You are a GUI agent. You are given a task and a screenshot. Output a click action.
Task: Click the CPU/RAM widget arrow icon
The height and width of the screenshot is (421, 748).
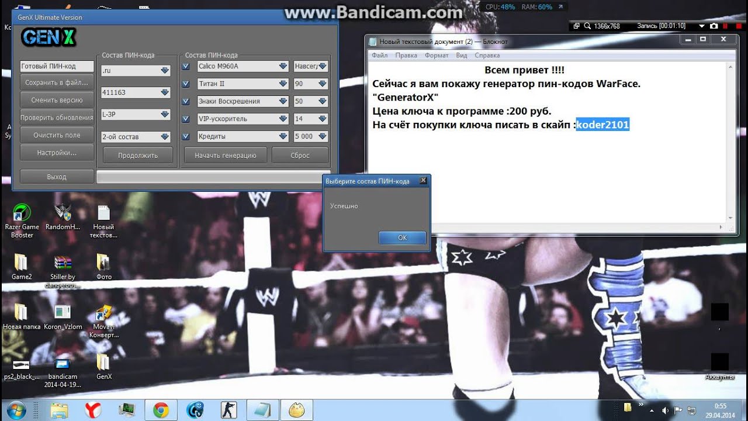coord(561,7)
